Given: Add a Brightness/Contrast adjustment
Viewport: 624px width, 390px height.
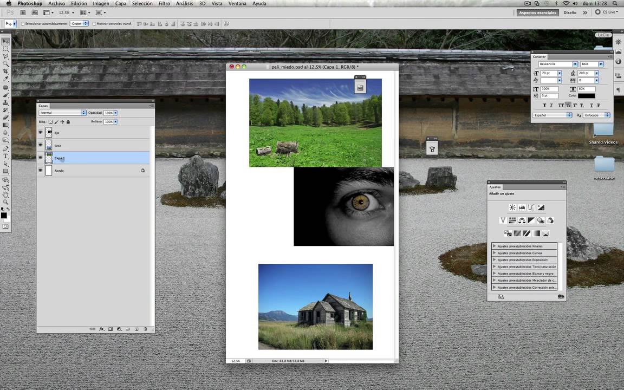Looking at the screenshot, I should point(512,207).
